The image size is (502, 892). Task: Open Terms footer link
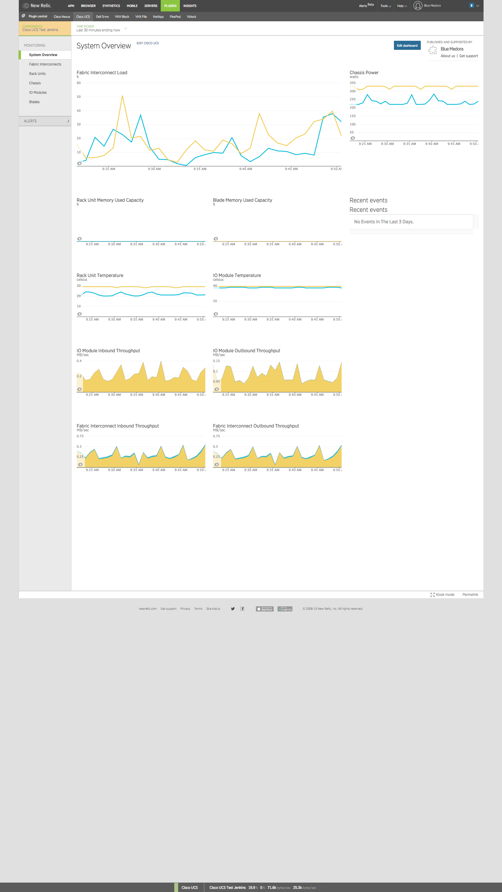pyautogui.click(x=198, y=609)
